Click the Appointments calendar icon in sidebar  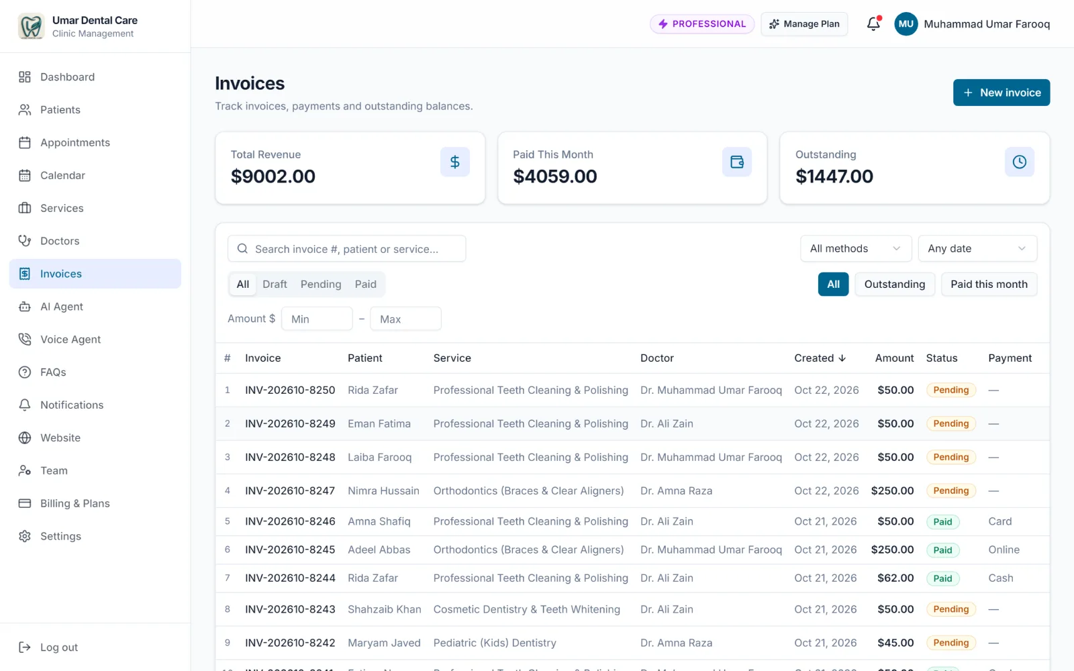pyautogui.click(x=25, y=143)
